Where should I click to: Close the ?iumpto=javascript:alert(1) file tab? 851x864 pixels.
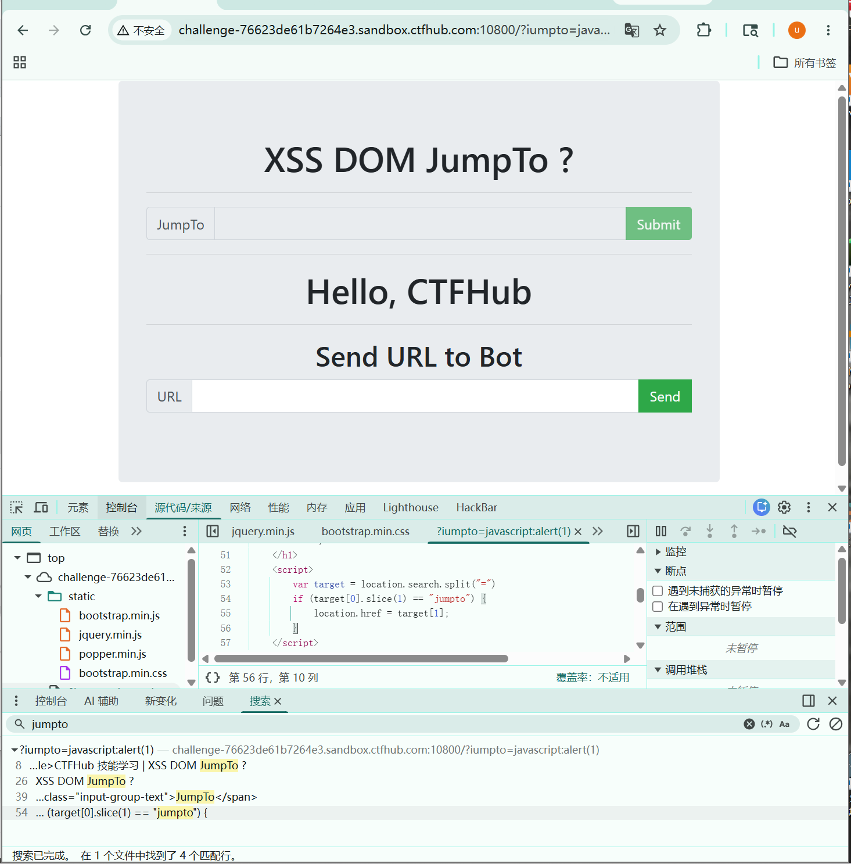pyautogui.click(x=578, y=532)
